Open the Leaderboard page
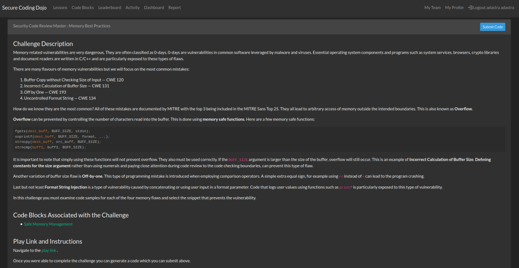519x268 pixels. click(109, 8)
